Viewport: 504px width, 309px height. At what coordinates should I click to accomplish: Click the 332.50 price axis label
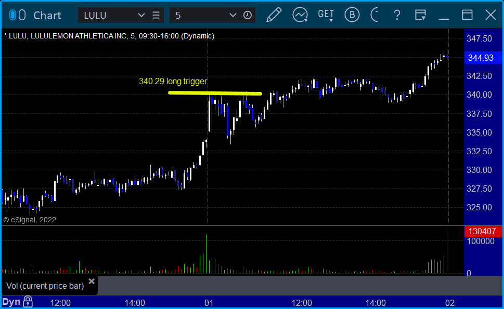tap(479, 151)
